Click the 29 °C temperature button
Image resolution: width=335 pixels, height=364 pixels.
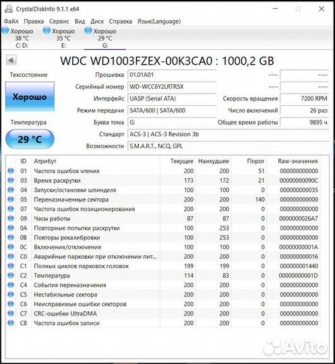click(30, 139)
